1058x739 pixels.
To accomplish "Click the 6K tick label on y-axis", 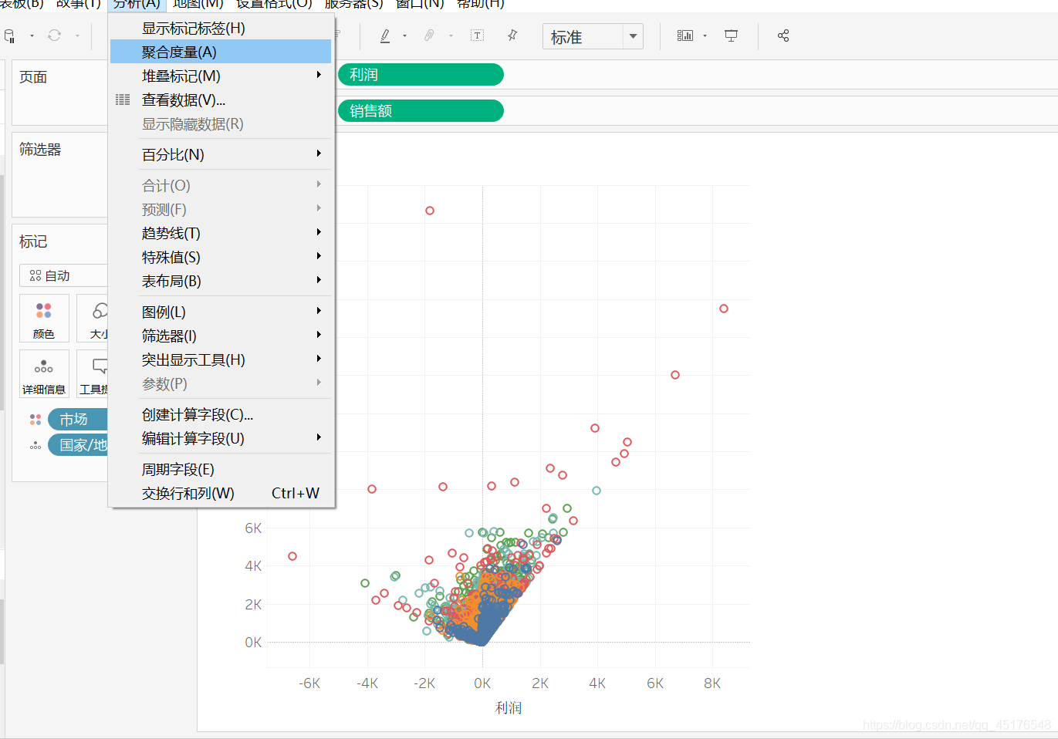I will [253, 528].
